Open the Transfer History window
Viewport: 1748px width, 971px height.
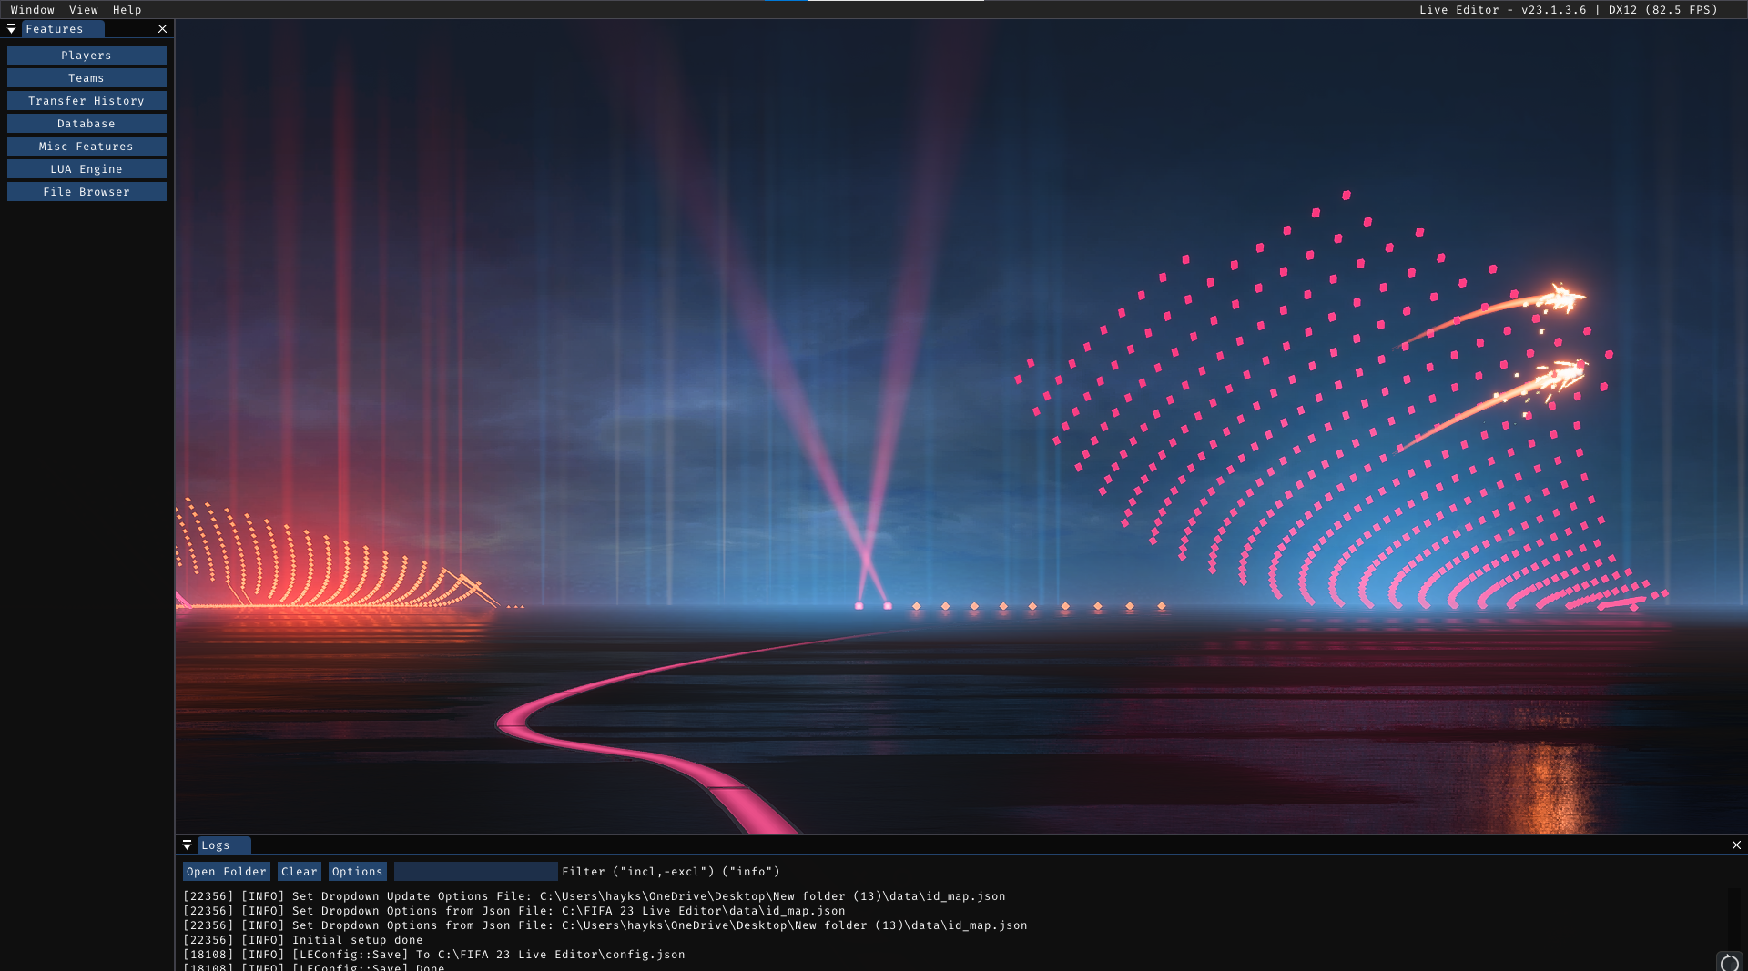86,101
